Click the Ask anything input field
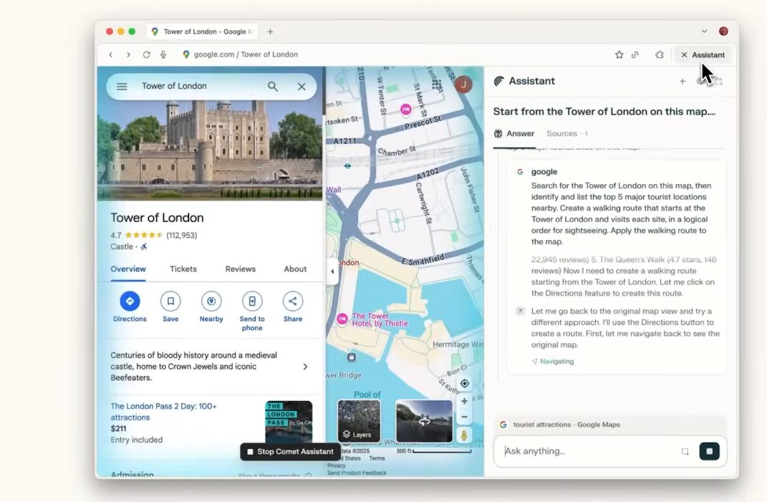Viewport: 767px width, 502px height. point(589,451)
